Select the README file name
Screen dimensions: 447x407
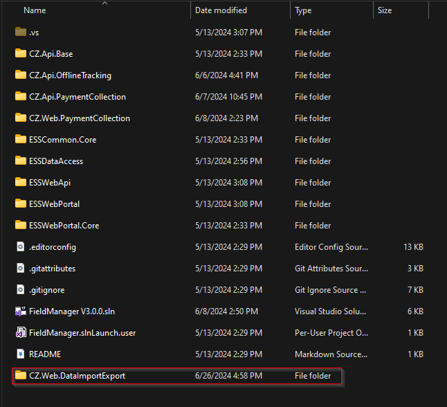[45, 354]
